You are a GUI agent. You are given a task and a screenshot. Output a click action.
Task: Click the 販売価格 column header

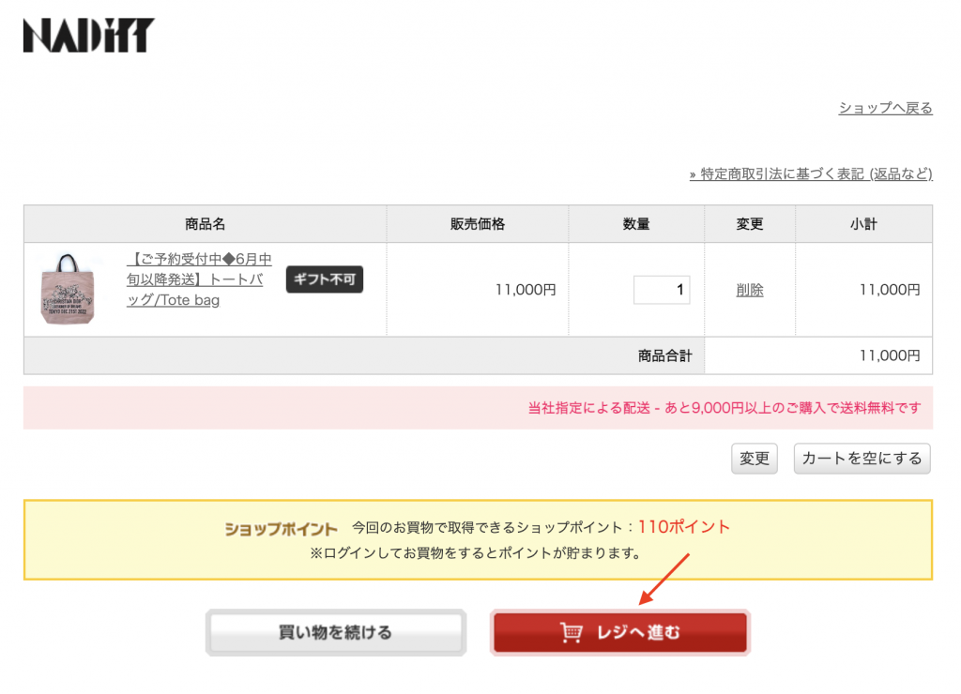click(477, 224)
